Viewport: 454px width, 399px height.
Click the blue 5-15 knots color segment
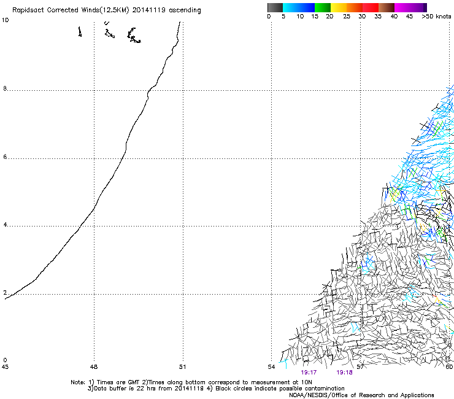[x=299, y=7]
